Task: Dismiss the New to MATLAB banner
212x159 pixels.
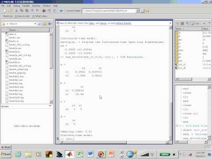Action: [170, 23]
